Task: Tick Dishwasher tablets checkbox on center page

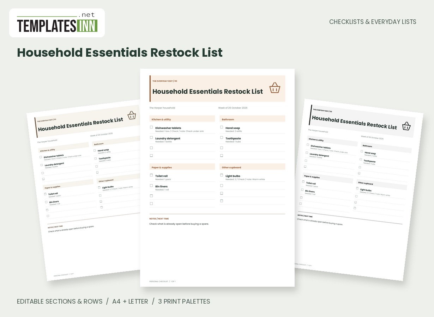Action: click(151, 127)
